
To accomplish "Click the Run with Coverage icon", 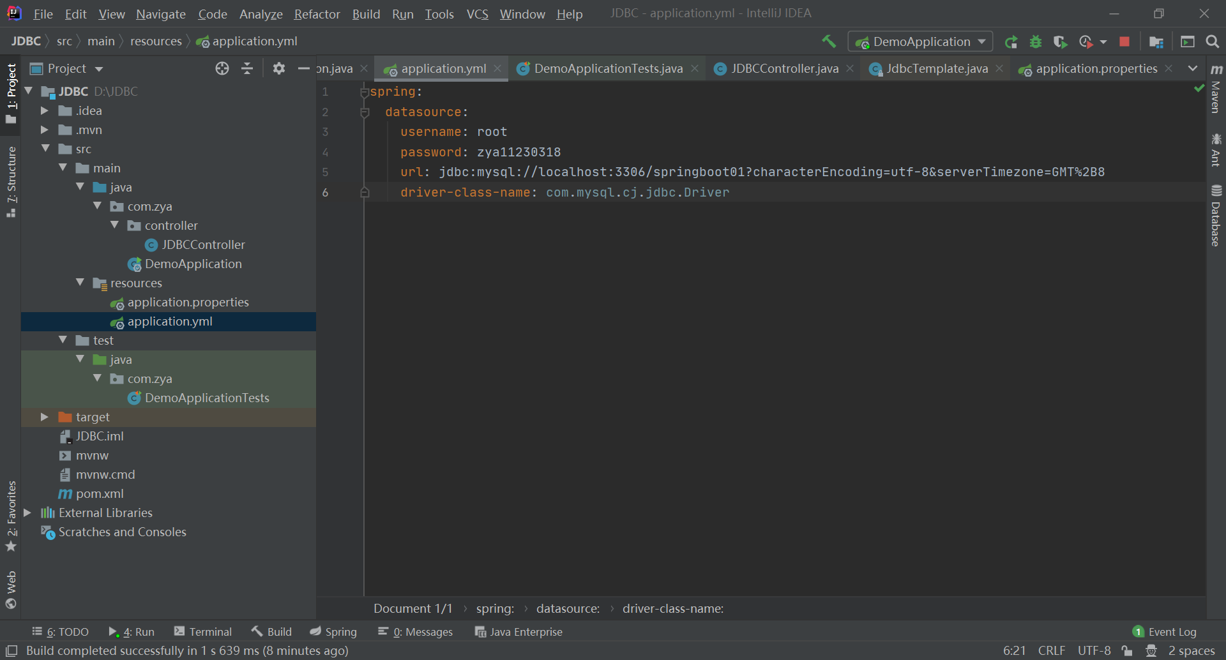I will (x=1060, y=42).
